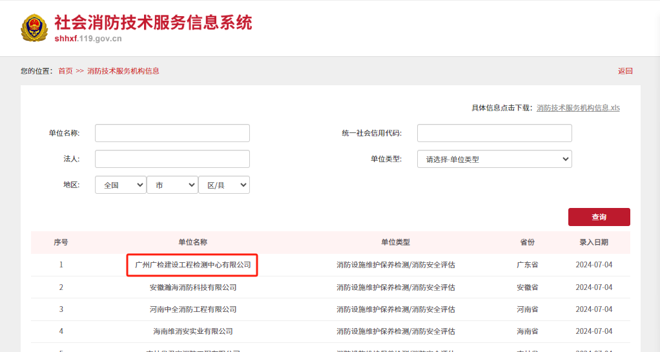Go to 首页 in the breadcrumb
The height and width of the screenshot is (352, 660).
point(65,71)
